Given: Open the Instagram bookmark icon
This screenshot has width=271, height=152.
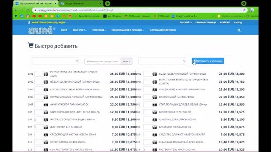Looking at the screenshot, I should pos(28,16).
